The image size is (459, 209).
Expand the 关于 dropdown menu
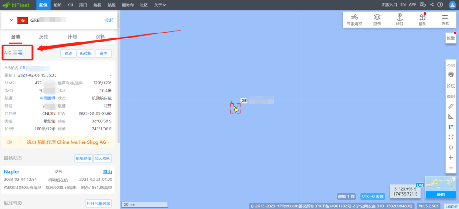[x=160, y=5]
